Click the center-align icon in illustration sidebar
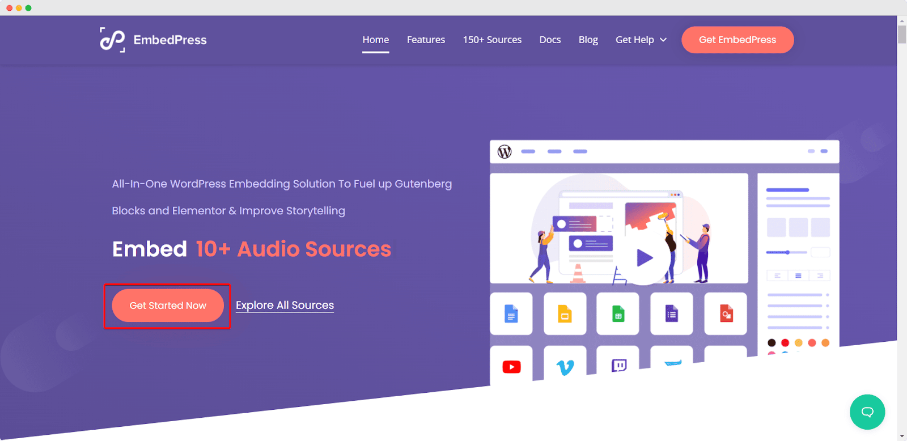 tap(798, 275)
